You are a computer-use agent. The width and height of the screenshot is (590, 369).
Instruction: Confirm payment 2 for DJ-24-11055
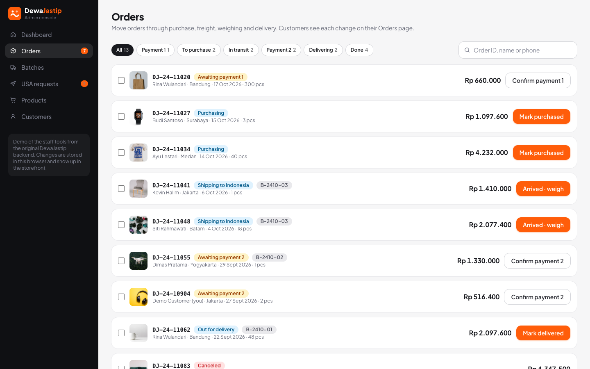pyautogui.click(x=537, y=261)
